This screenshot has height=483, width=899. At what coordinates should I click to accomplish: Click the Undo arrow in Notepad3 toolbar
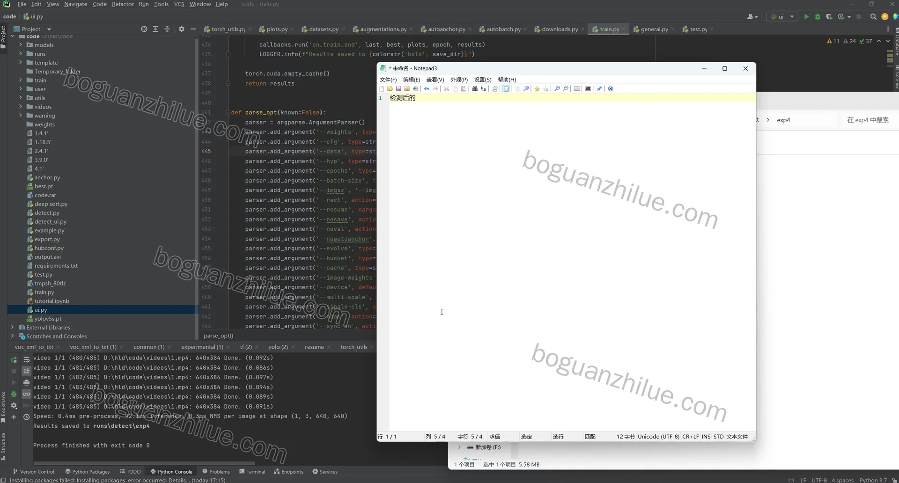[x=427, y=88]
